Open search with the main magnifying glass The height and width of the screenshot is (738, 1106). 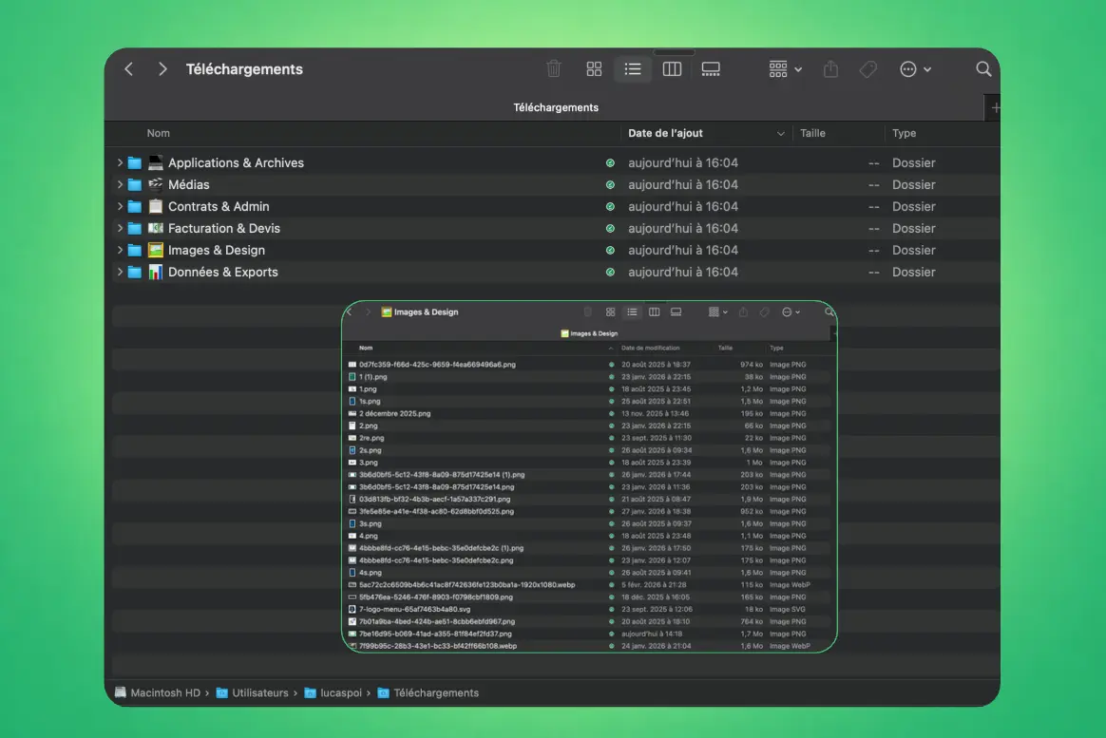(983, 69)
